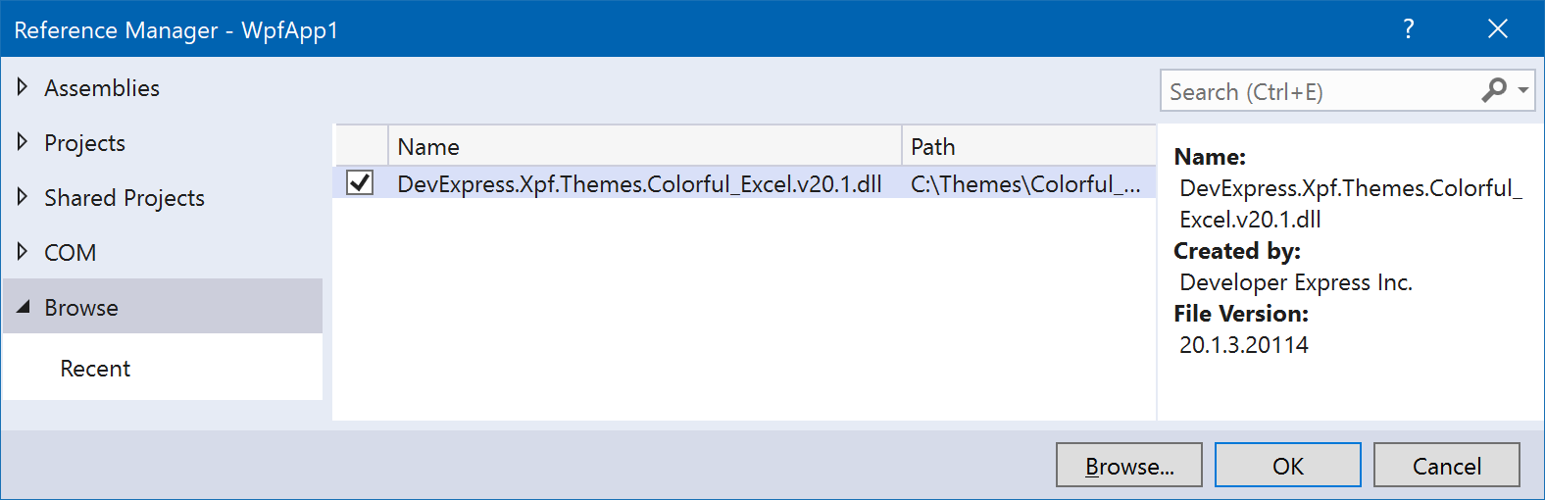Open the COM category
Screen dimensions: 1545x500
pos(71,253)
